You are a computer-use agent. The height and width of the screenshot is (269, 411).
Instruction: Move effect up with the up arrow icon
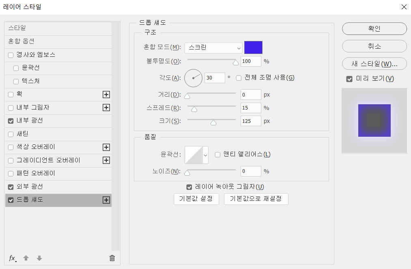pos(26,258)
